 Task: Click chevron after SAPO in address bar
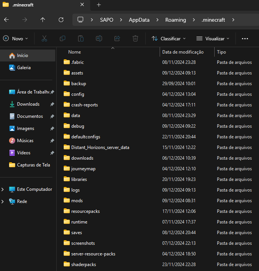coord(121,20)
